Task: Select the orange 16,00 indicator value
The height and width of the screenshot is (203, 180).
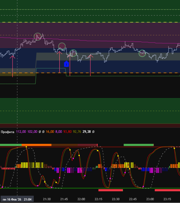Action: click(x=50, y=131)
